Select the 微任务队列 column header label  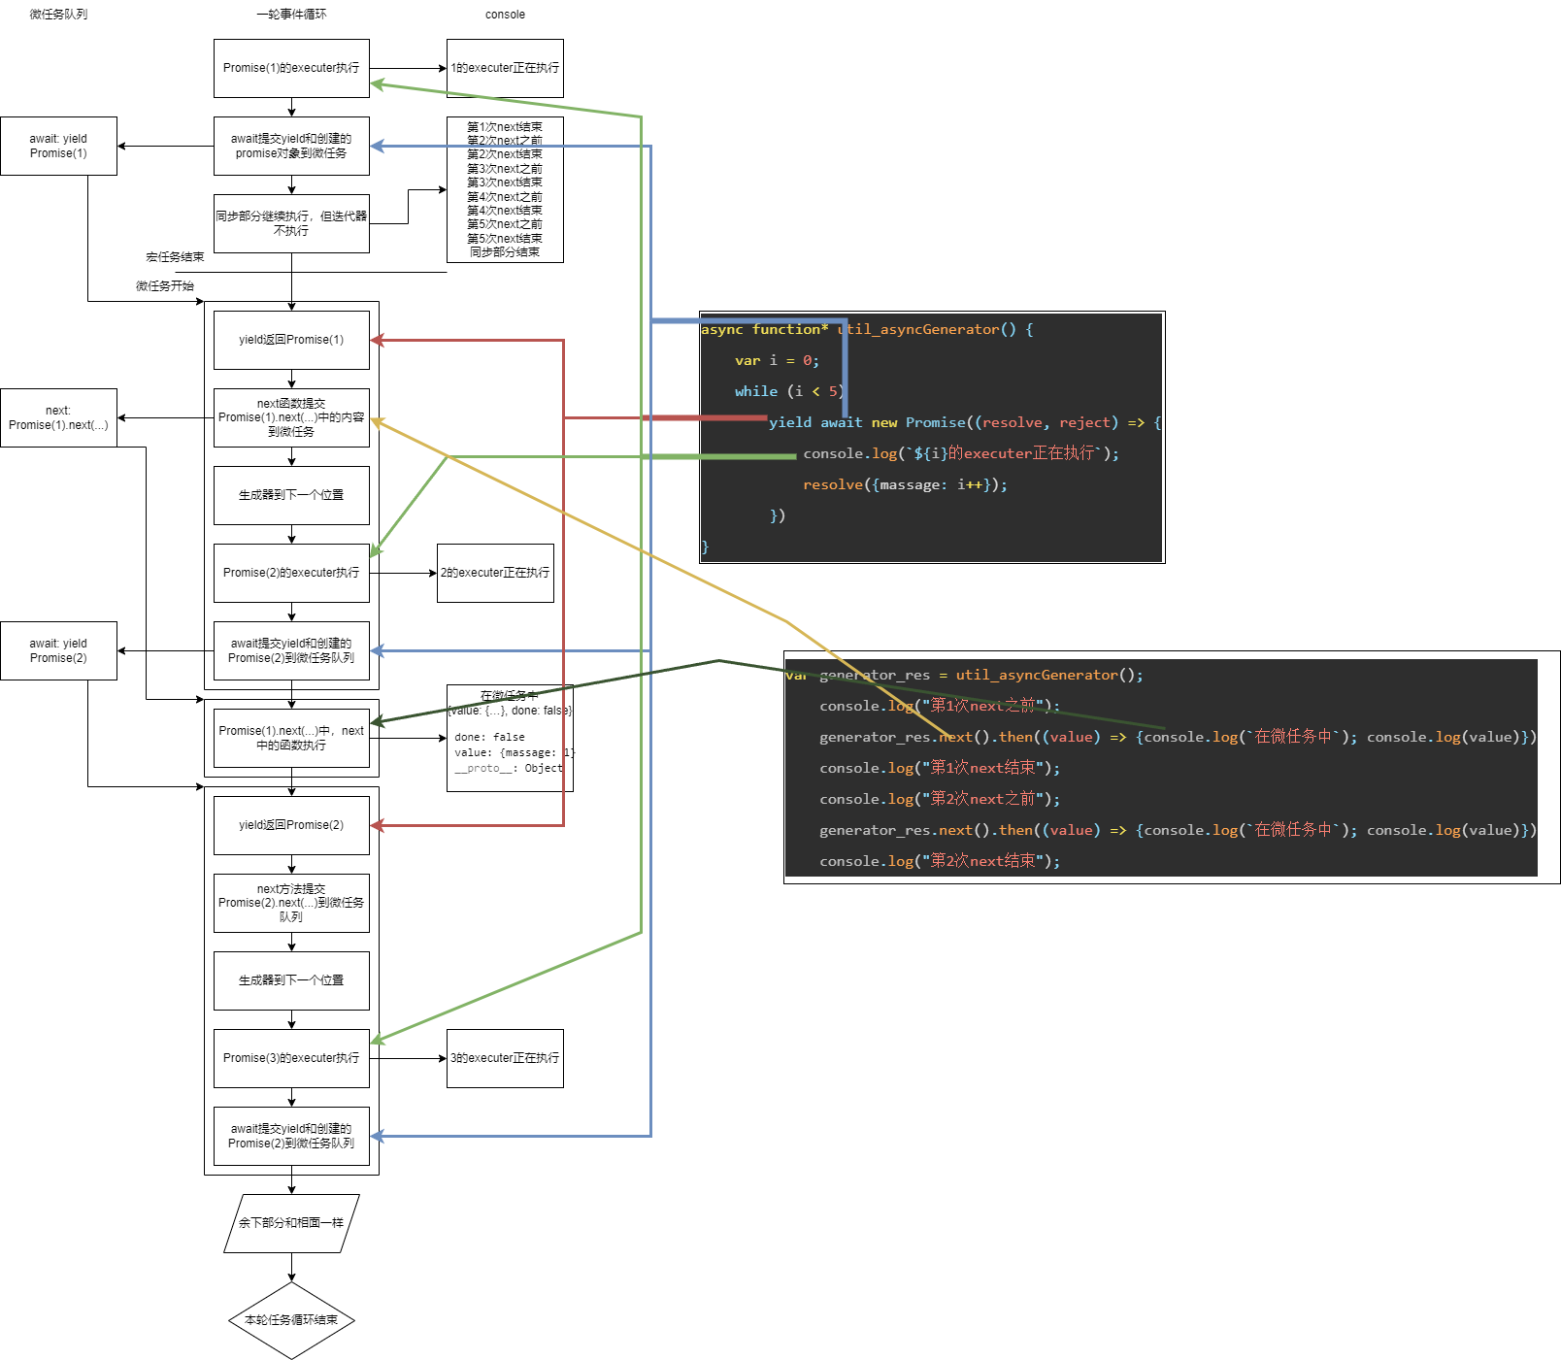58,15
